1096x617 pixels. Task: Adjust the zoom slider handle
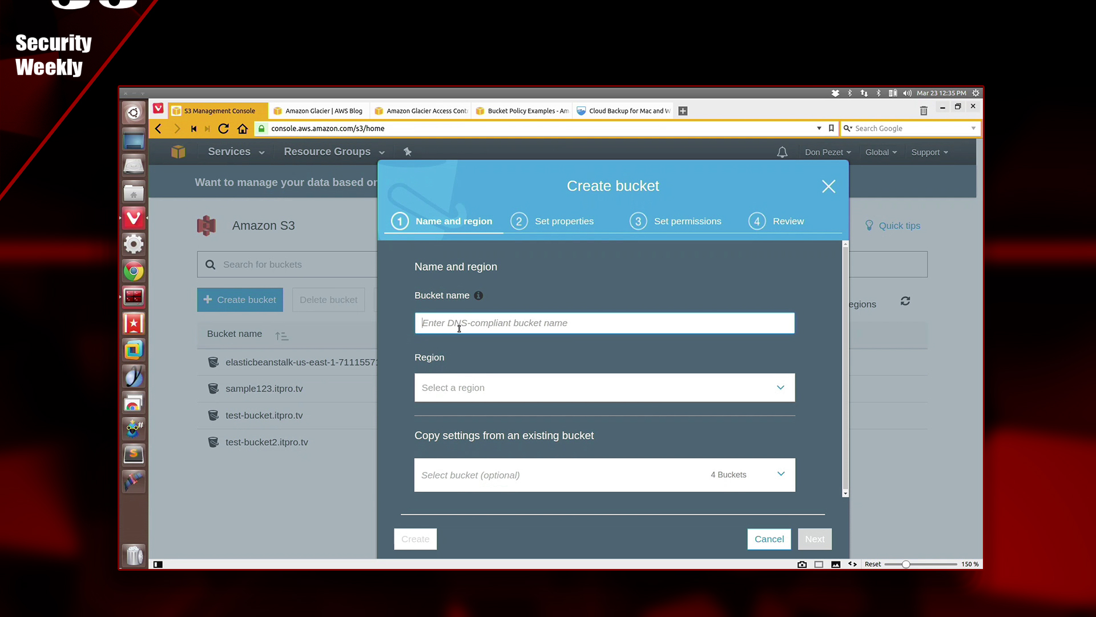coord(906,564)
